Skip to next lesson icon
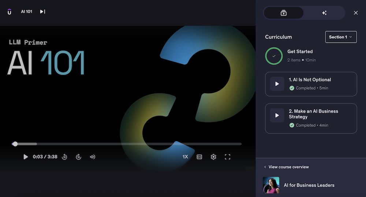 [42, 12]
